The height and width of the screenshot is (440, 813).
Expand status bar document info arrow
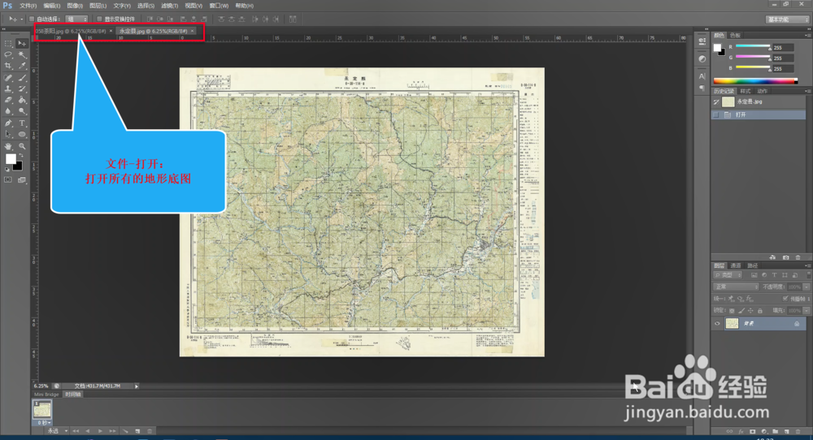tap(137, 386)
